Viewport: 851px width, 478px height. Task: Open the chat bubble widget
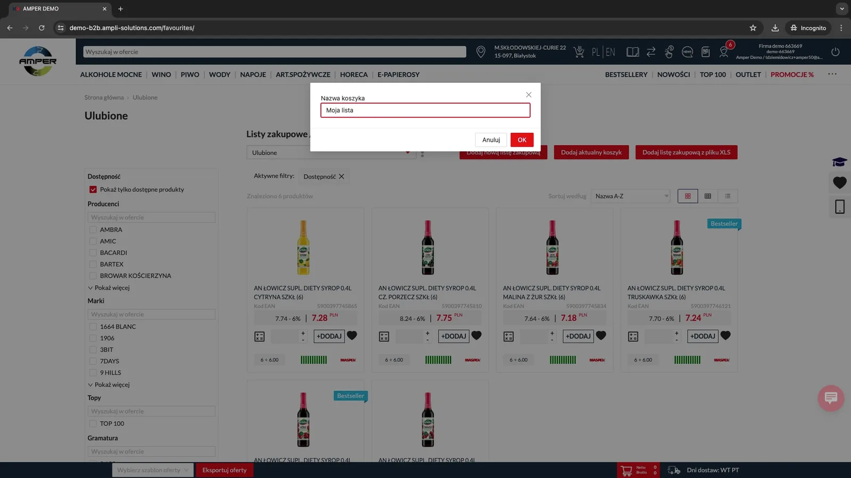tap(831, 398)
